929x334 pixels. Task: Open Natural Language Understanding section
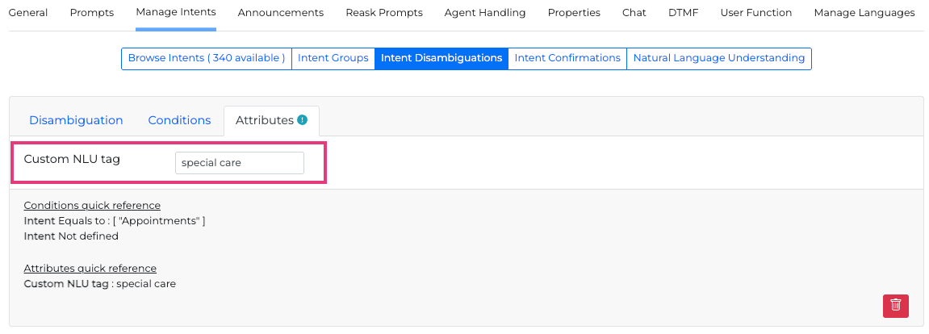pyautogui.click(x=719, y=58)
